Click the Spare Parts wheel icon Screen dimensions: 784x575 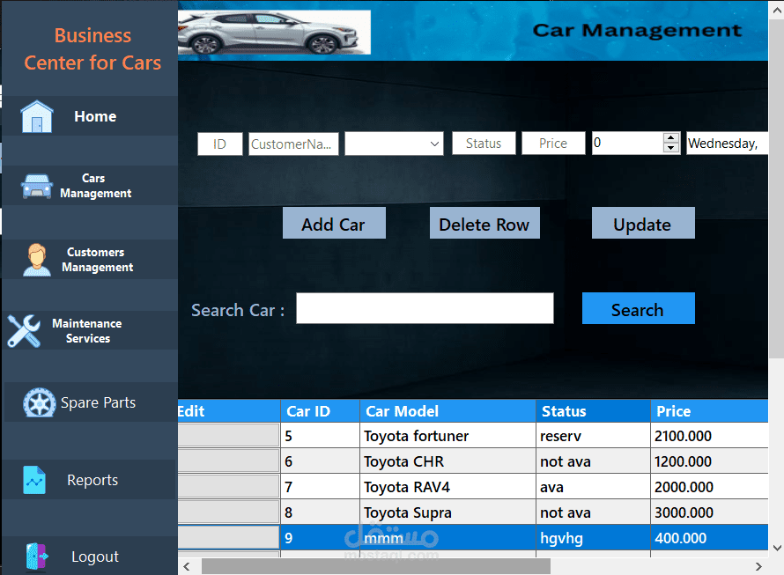39,402
